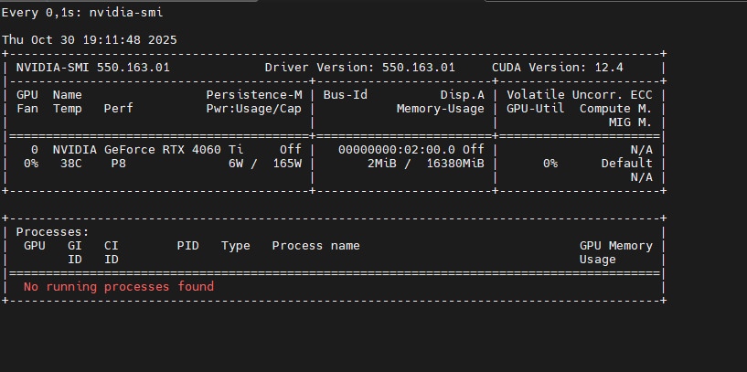This screenshot has width=747, height=372.
Task: Click the P8 performance state value
Action: [x=118, y=163]
